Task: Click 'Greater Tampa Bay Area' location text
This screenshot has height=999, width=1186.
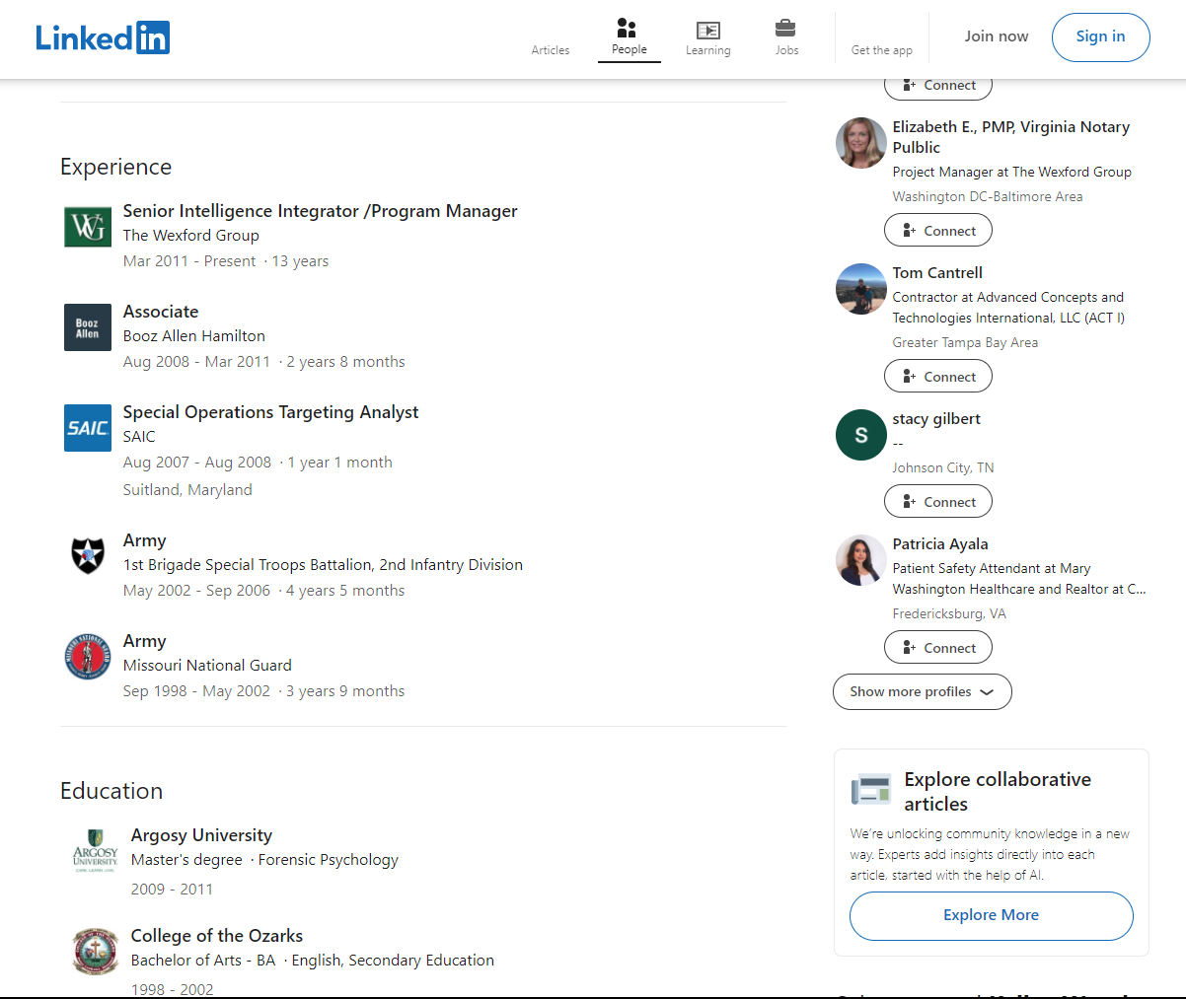Action: tap(965, 343)
